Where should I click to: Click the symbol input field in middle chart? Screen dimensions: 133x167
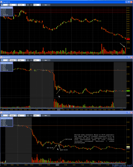pyautogui.click(x=5, y=60)
